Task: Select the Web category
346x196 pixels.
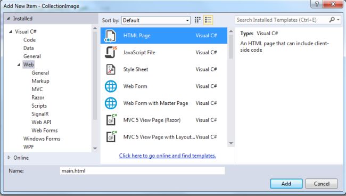Action: pyautogui.click(x=28, y=64)
